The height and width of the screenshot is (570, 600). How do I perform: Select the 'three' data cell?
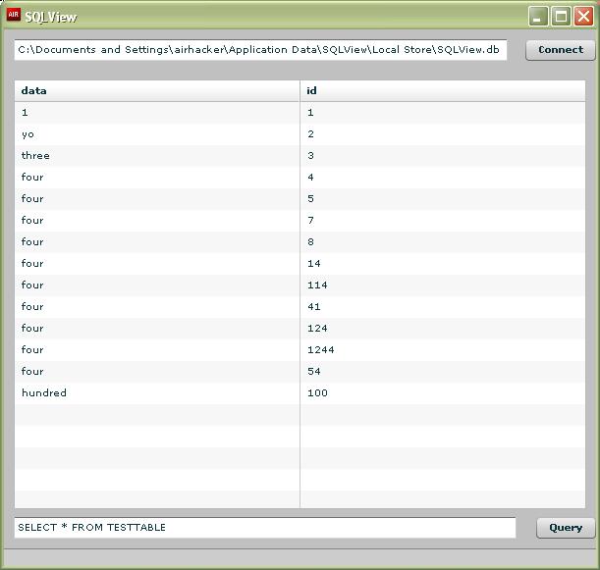tap(157, 156)
